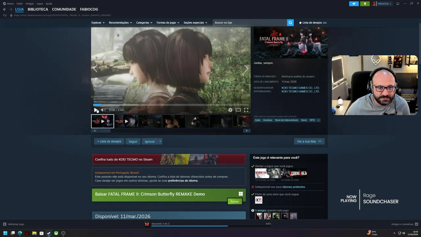This screenshot has width=421, height=237.
Task: Open the Xbox app from the taskbar
Action: [x=56, y=233]
